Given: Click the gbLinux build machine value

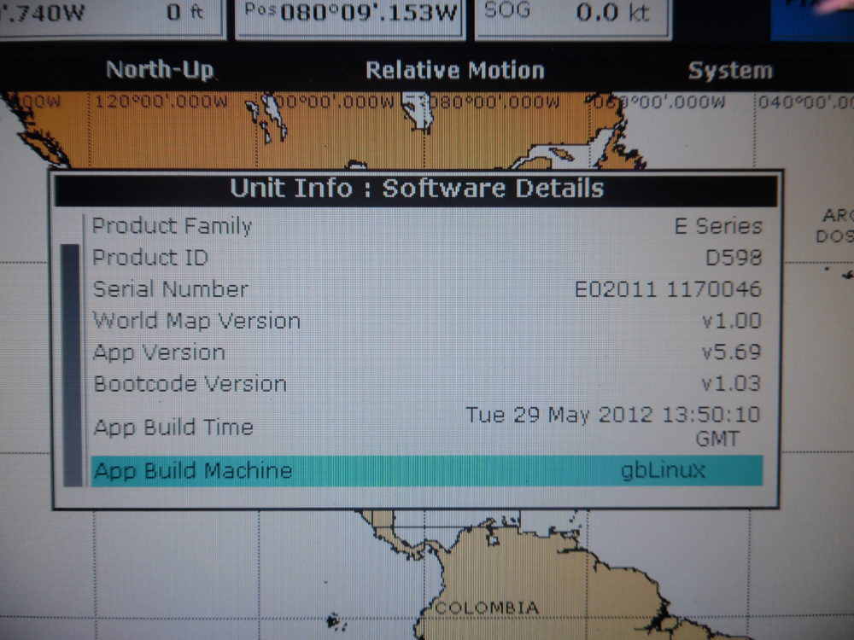Looking at the screenshot, I should [x=664, y=471].
